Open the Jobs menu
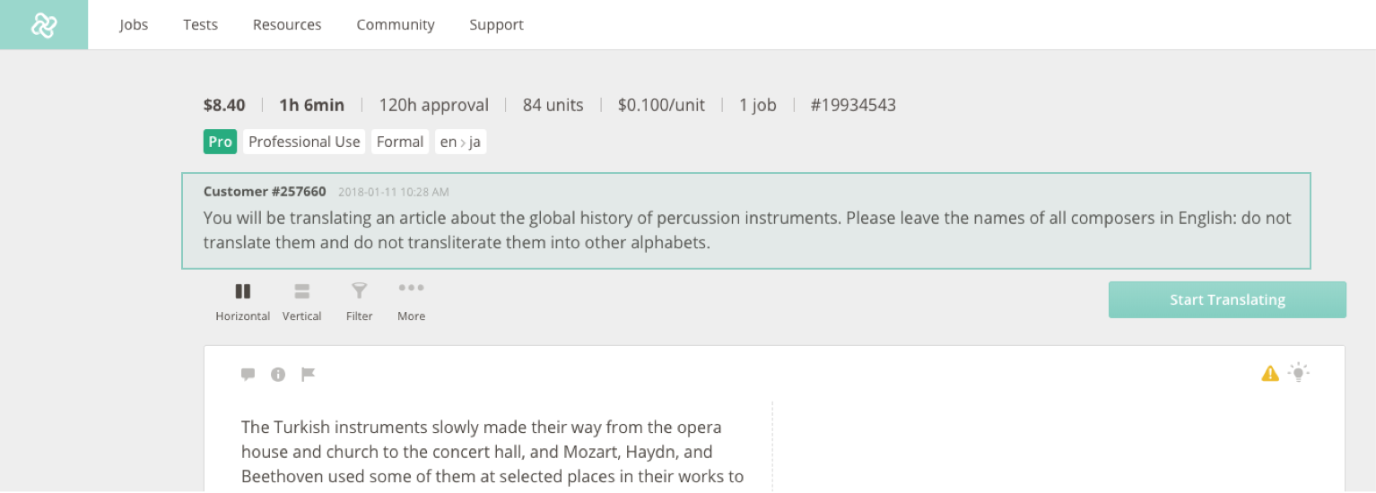The image size is (1376, 493). 134,25
